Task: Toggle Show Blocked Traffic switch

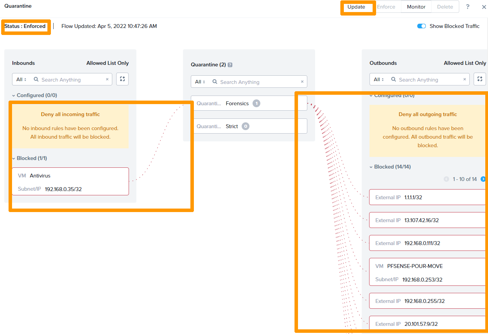Action: [x=421, y=26]
